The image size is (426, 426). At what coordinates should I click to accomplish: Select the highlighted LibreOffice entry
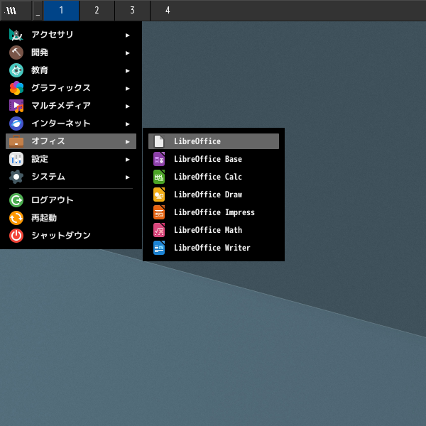(x=213, y=141)
